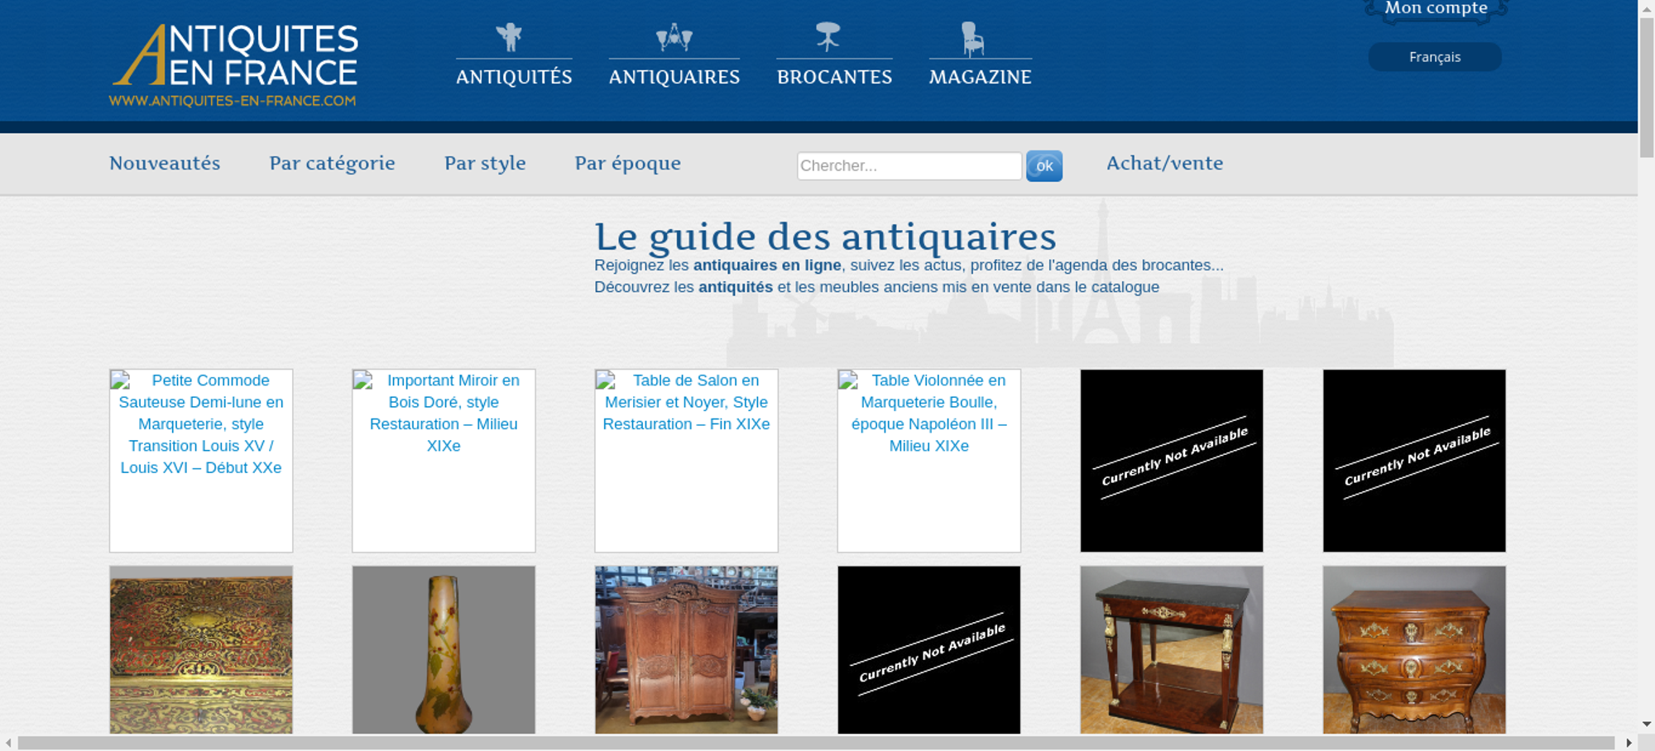Click the scroll right arrow of horizontal scrollbar
The image size is (1655, 751).
[1629, 743]
